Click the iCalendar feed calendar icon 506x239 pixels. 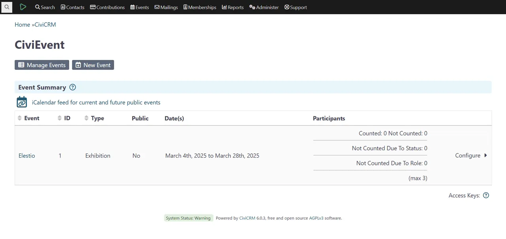22,102
